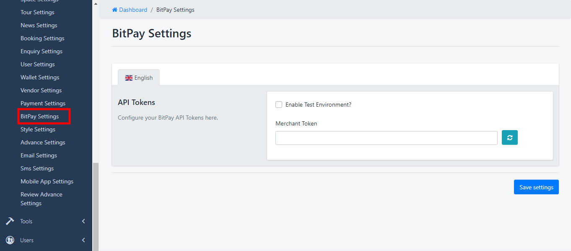Image resolution: width=571 pixels, height=251 pixels.
Task: Switch to the English tab
Action: click(139, 77)
